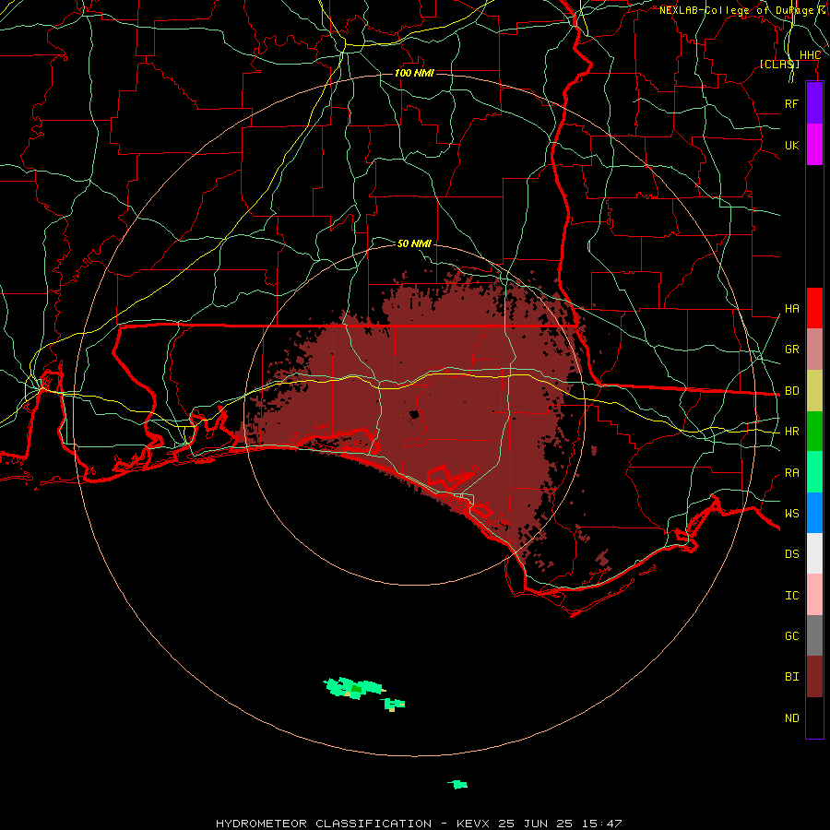Click the BD legend label

click(792, 391)
